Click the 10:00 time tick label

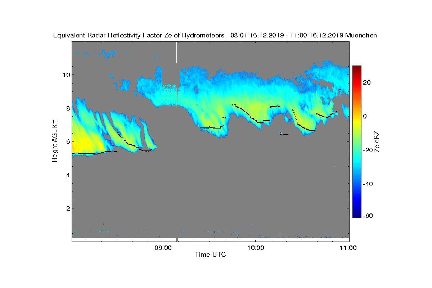coord(256,248)
